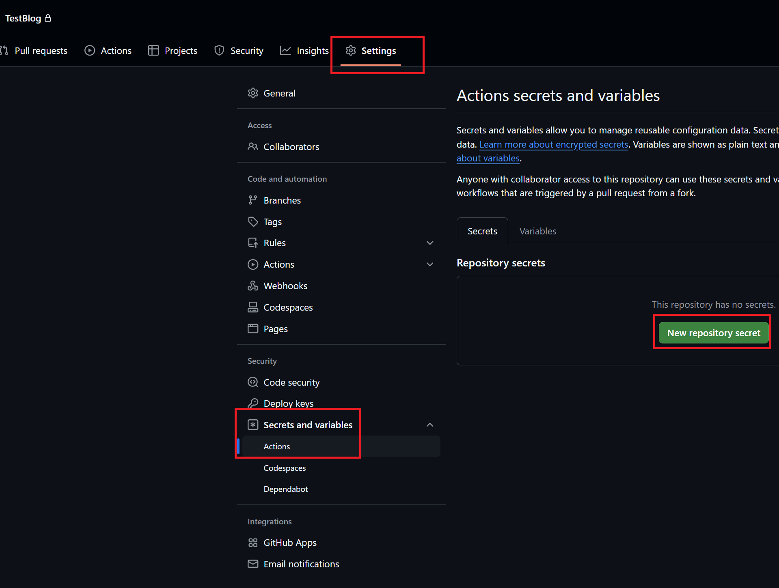Open the Projects tab
Screen dimensions: 779x588
(x=173, y=51)
